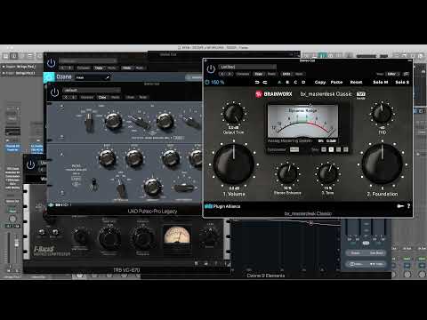
Task: Open help via the question mark icon
Action: tap(408, 206)
